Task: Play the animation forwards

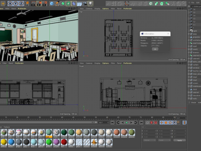Action: [x=127, y=122]
